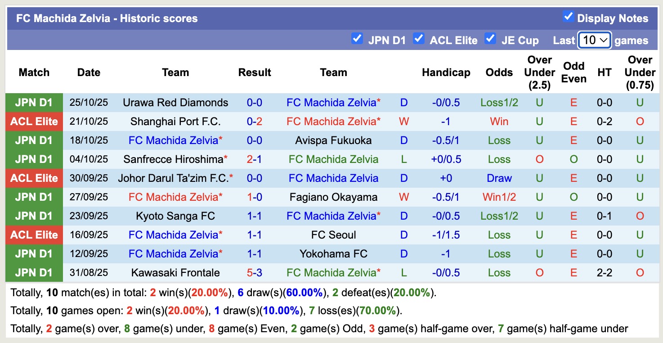
Task: Open the Kyoto Sanga FC team link
Action: 175,216
